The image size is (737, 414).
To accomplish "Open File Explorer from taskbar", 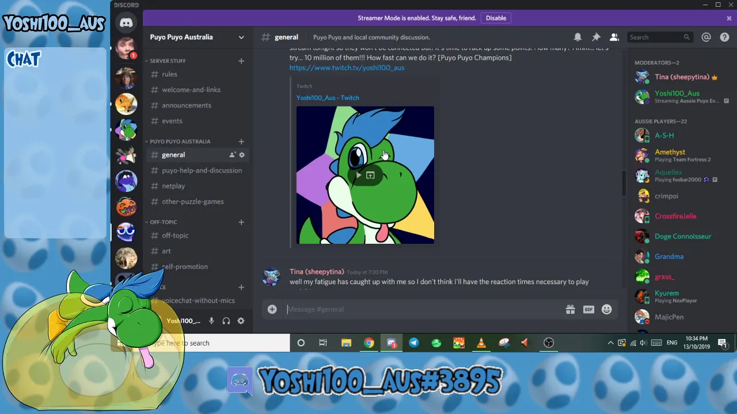I will [346, 343].
